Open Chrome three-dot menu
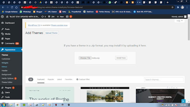The image size is (190, 107). [187, 7]
